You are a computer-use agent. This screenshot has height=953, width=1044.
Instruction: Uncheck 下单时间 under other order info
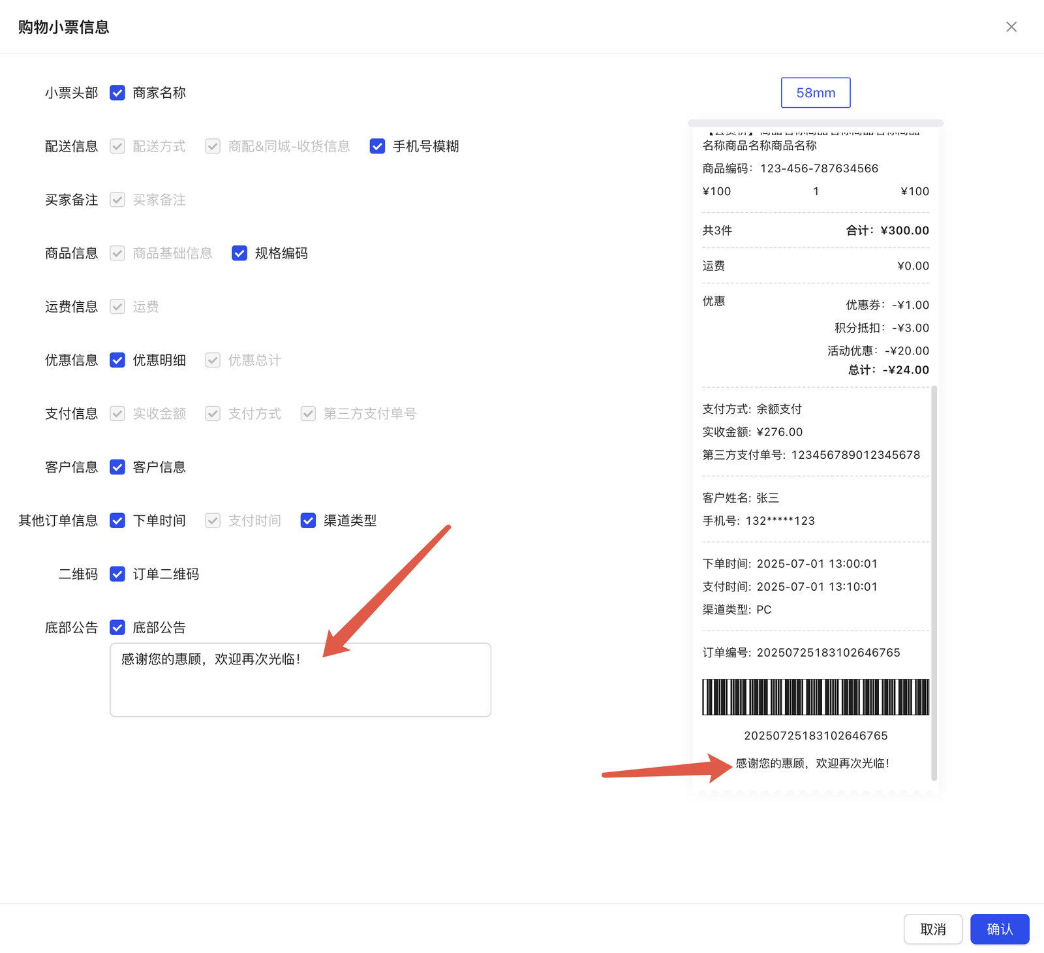117,521
